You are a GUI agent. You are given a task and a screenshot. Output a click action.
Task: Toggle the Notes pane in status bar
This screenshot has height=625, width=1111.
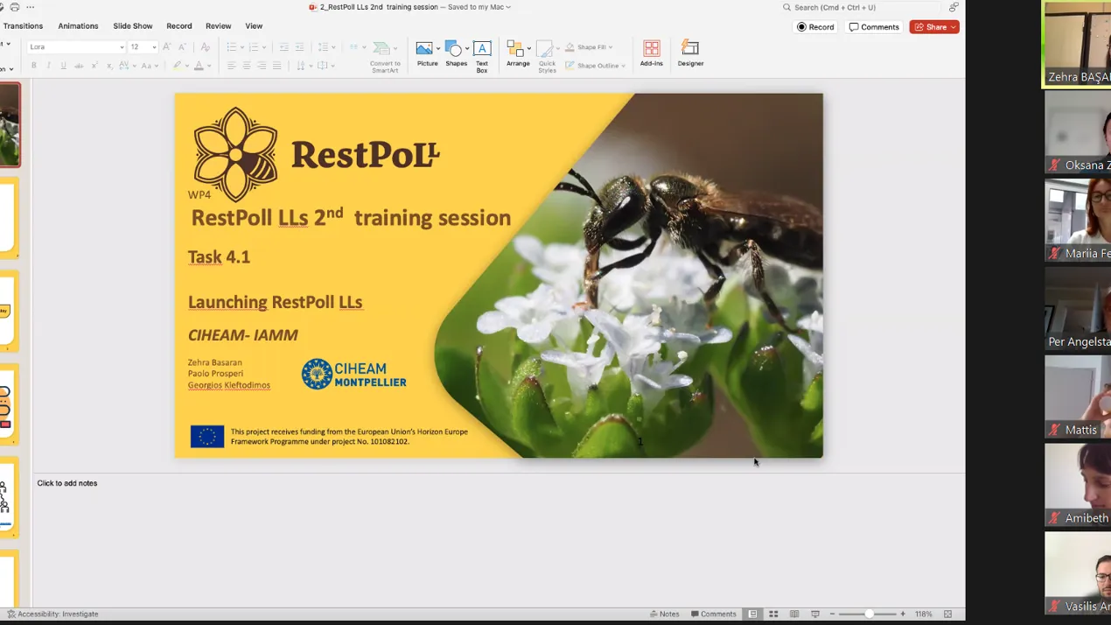coord(665,614)
